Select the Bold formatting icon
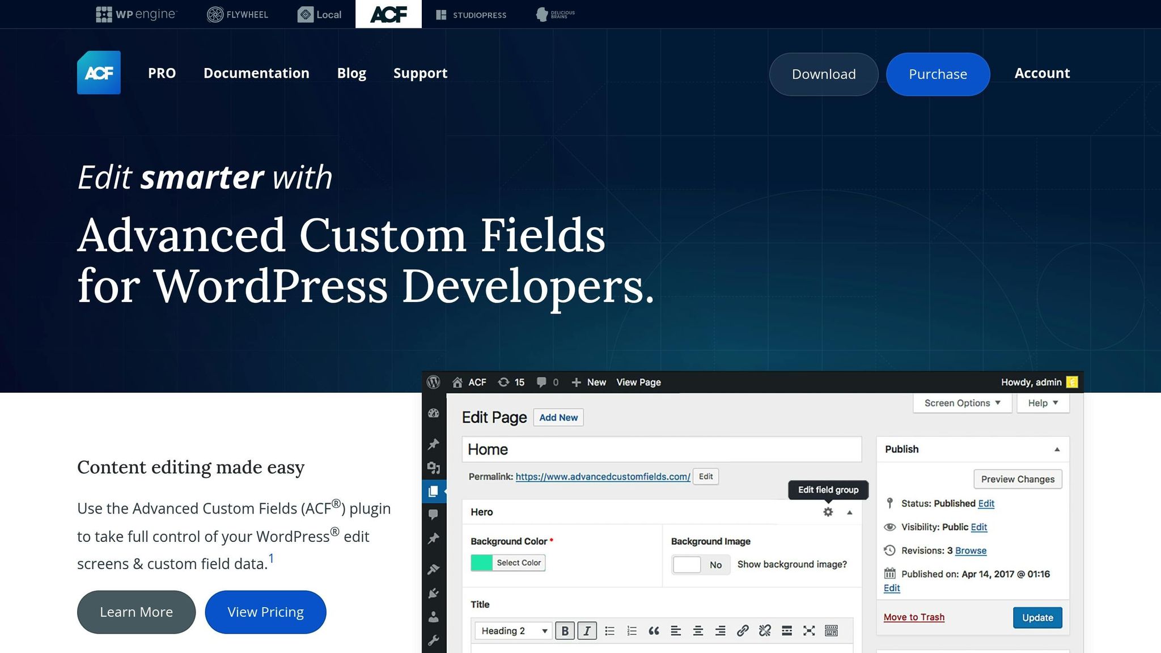This screenshot has height=653, width=1161. [x=565, y=630]
